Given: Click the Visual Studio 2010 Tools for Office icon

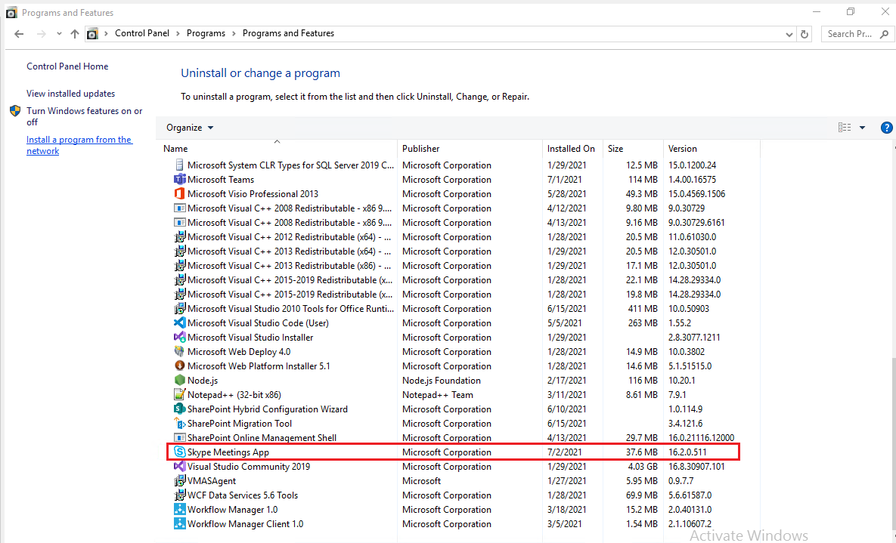Looking at the screenshot, I should tap(179, 308).
